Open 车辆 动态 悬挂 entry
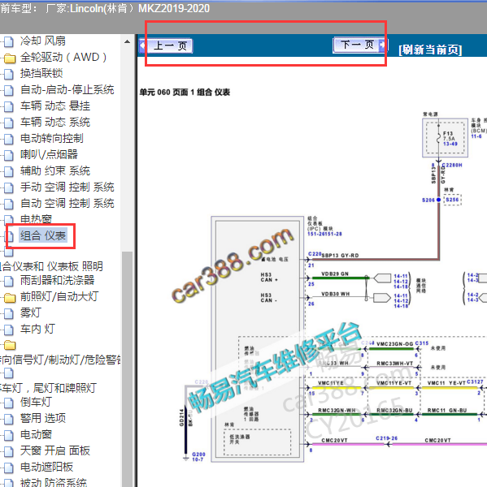487x487 pixels. pyautogui.click(x=55, y=106)
